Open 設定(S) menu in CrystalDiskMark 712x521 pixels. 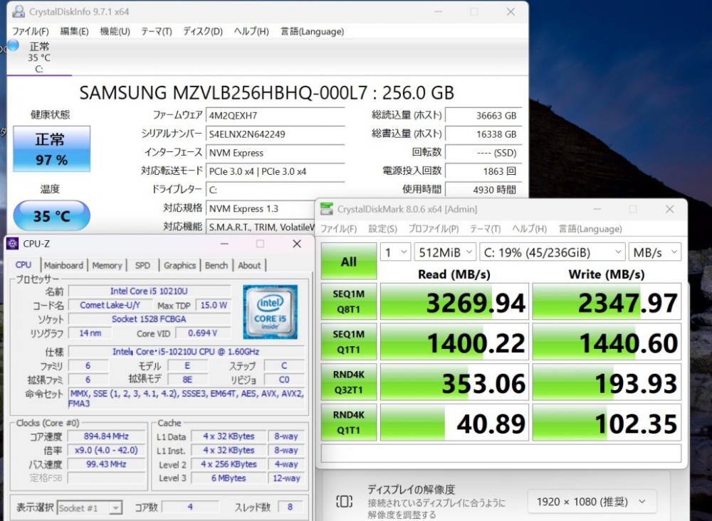pos(383,229)
